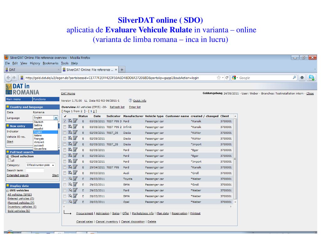
Task: View details icon for Audi row
Action: [70, 172]
